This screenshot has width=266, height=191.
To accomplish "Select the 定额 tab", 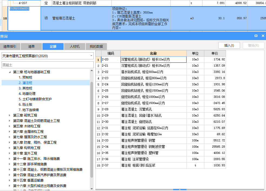I will [x=53, y=47].
